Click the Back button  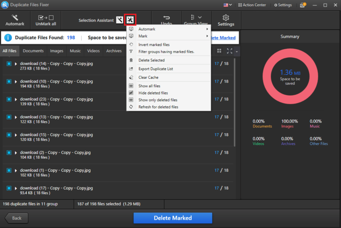click(17, 218)
